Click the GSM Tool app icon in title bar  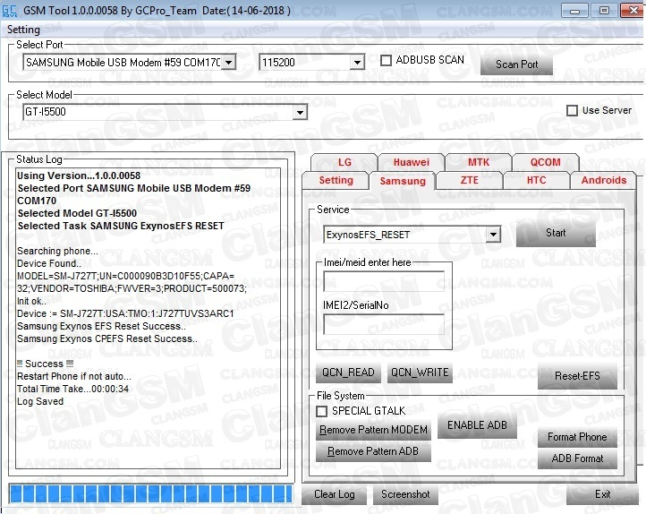[x=10, y=11]
